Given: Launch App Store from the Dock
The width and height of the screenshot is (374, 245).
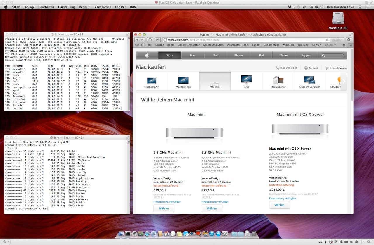Looking at the screenshot, I should click(x=218, y=234).
